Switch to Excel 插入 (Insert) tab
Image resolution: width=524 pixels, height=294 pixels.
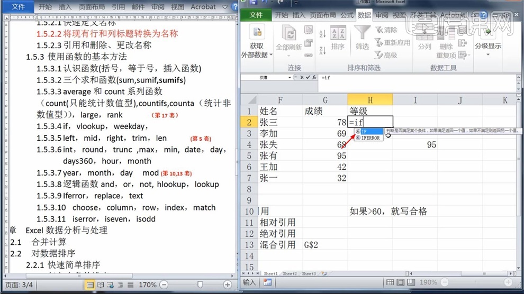pyautogui.click(x=299, y=15)
